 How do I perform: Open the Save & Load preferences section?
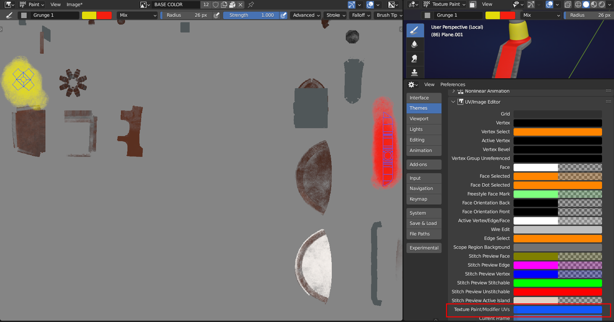423,223
